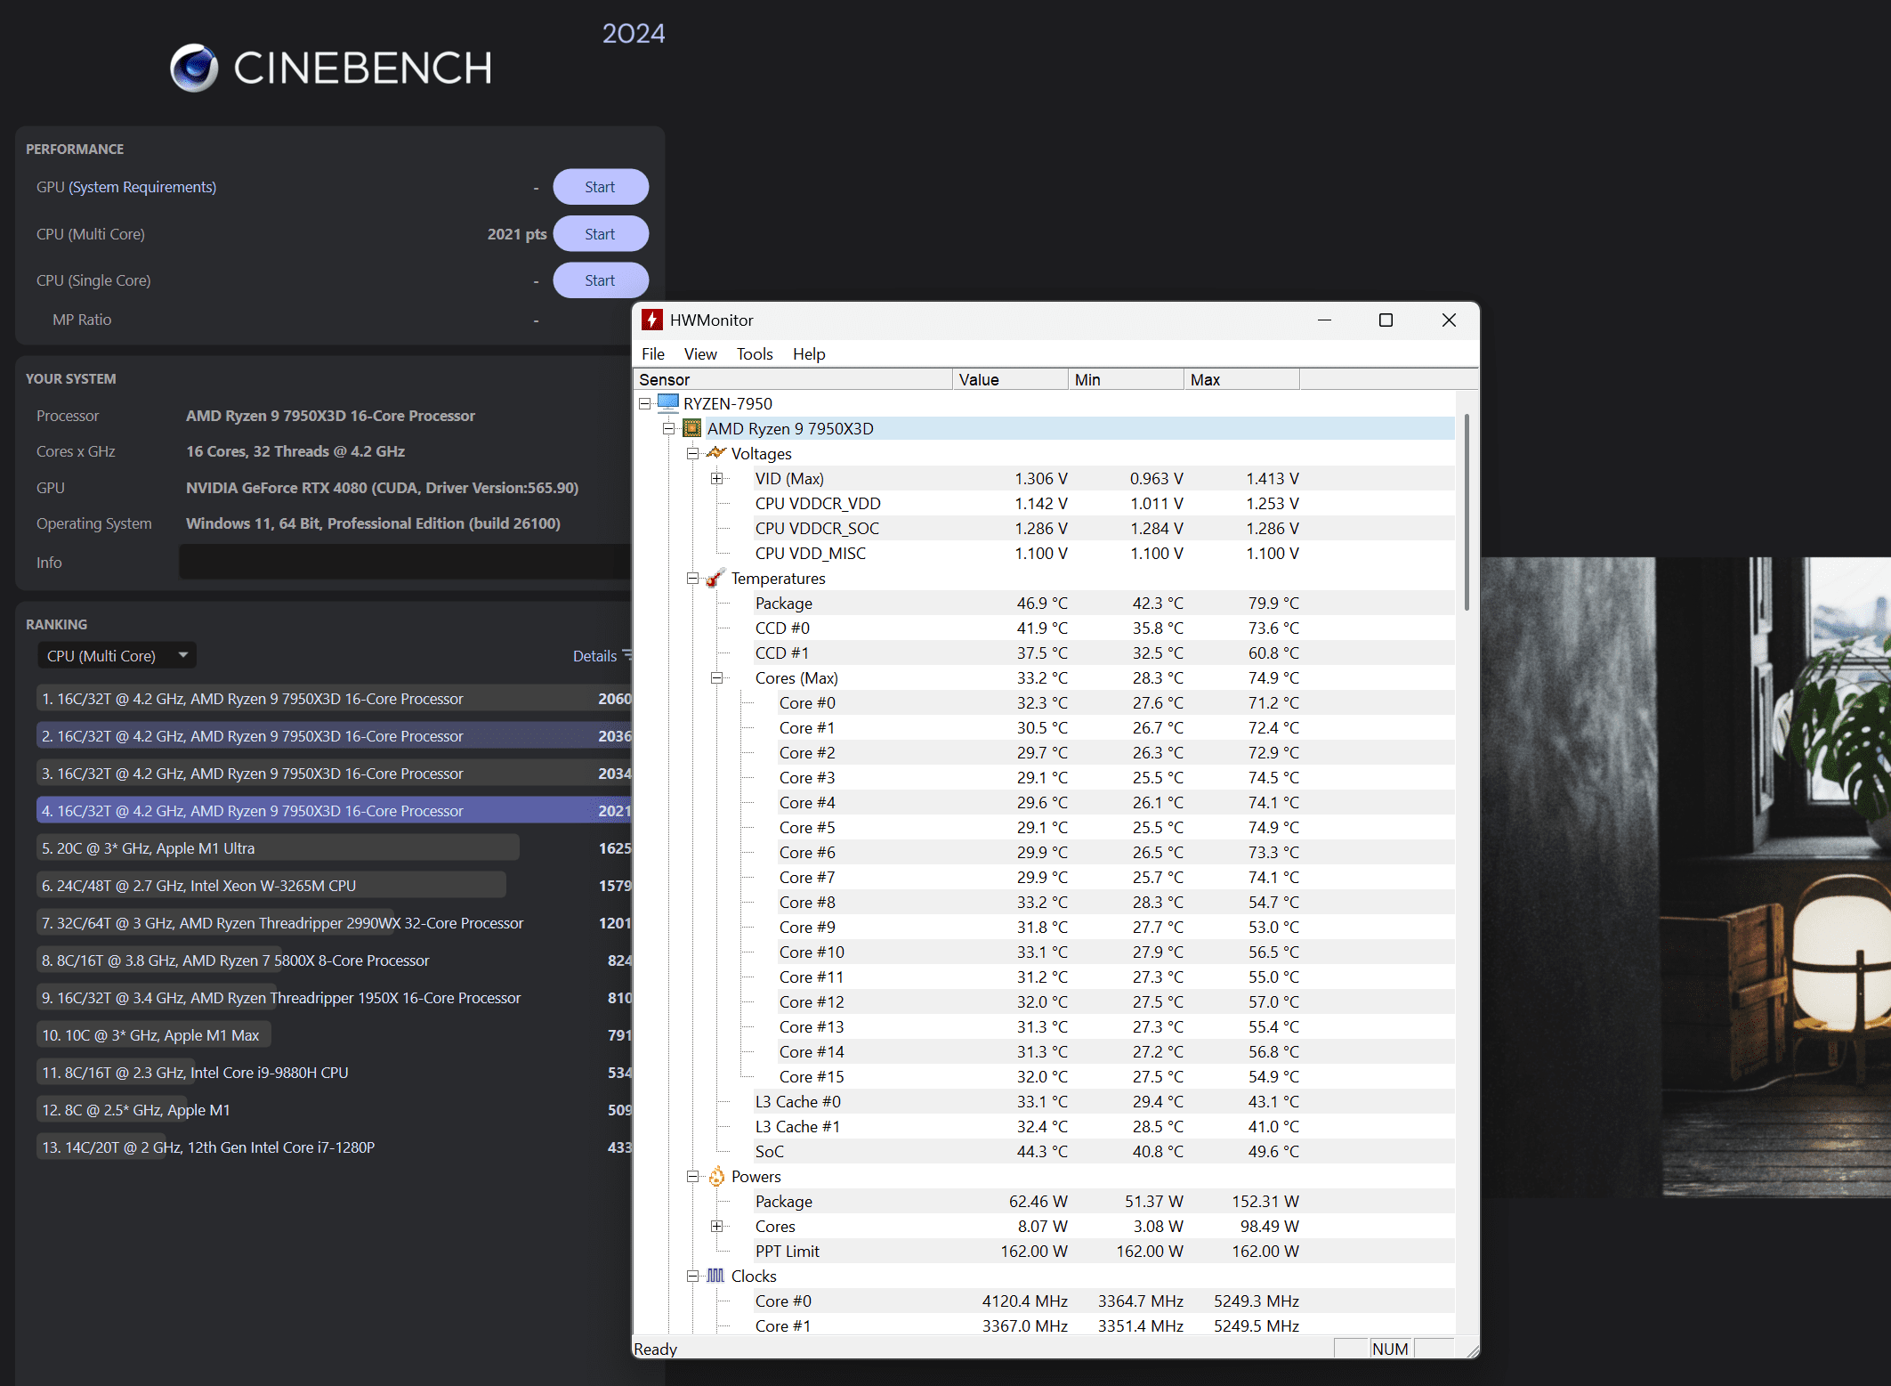Open the Tools menu in HWMonitor

pyautogui.click(x=755, y=353)
